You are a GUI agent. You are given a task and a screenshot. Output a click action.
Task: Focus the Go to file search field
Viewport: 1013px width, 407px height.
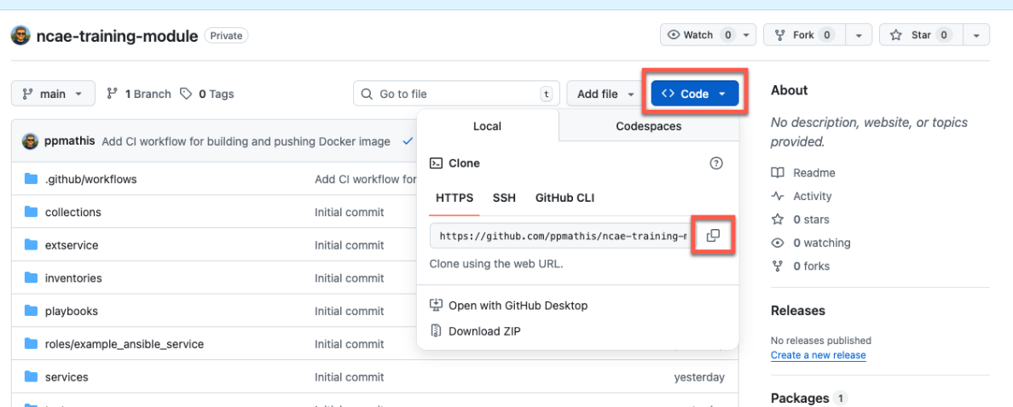456,94
